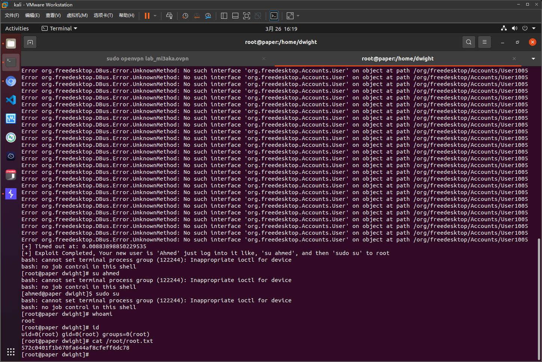Click the root flag hash 572c0401f1b670fa644af8cfeff6dc78
This screenshot has width=542, height=362.
click(x=75, y=348)
